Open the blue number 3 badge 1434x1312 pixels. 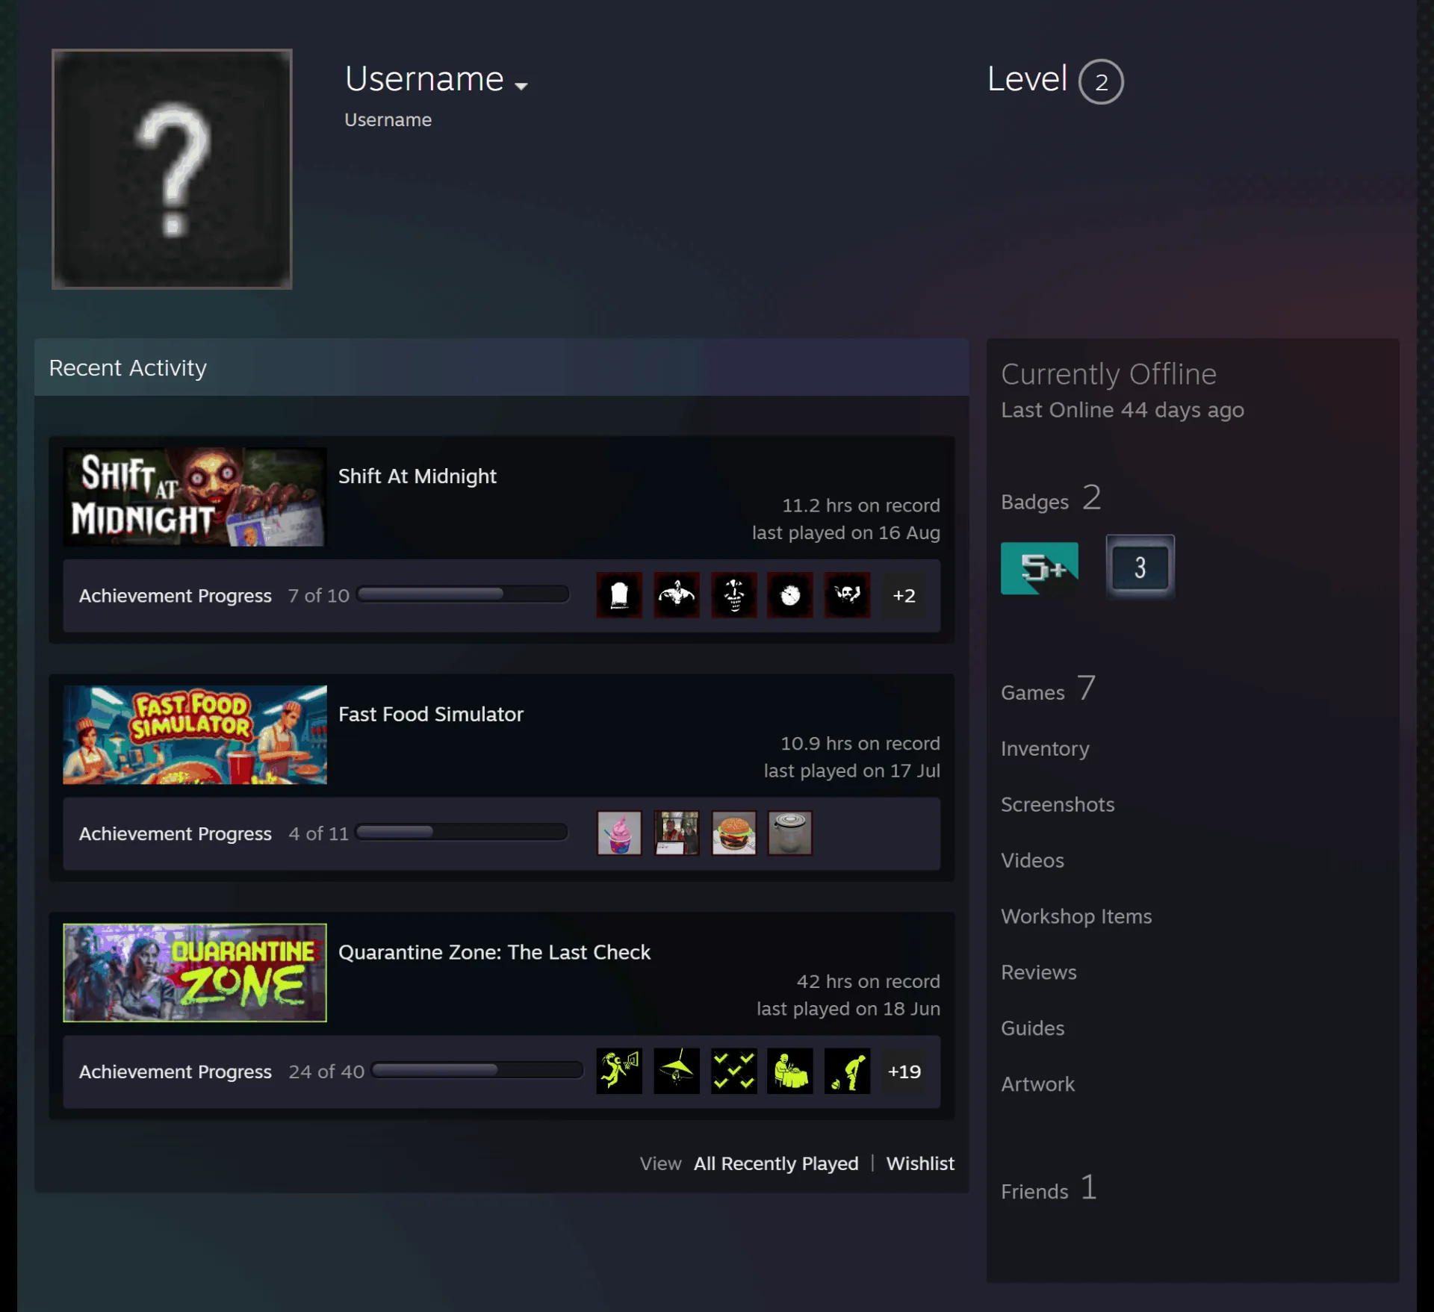[x=1140, y=568]
